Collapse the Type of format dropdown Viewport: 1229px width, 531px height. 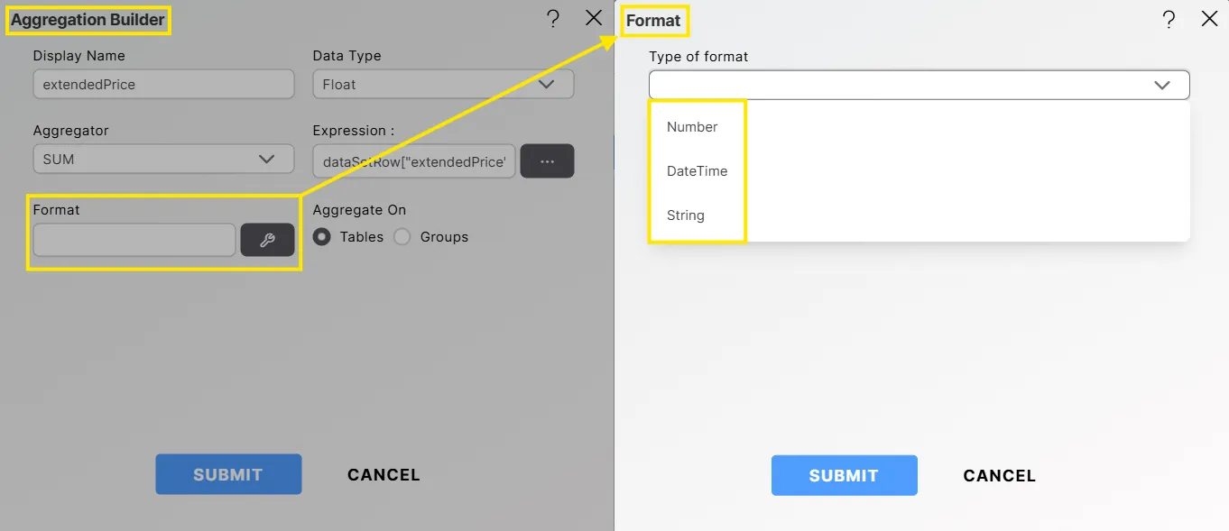point(1161,85)
